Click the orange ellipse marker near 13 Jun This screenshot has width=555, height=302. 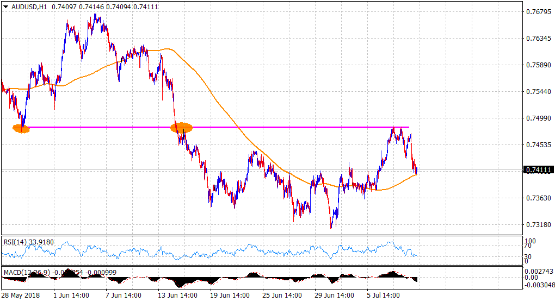coord(181,128)
